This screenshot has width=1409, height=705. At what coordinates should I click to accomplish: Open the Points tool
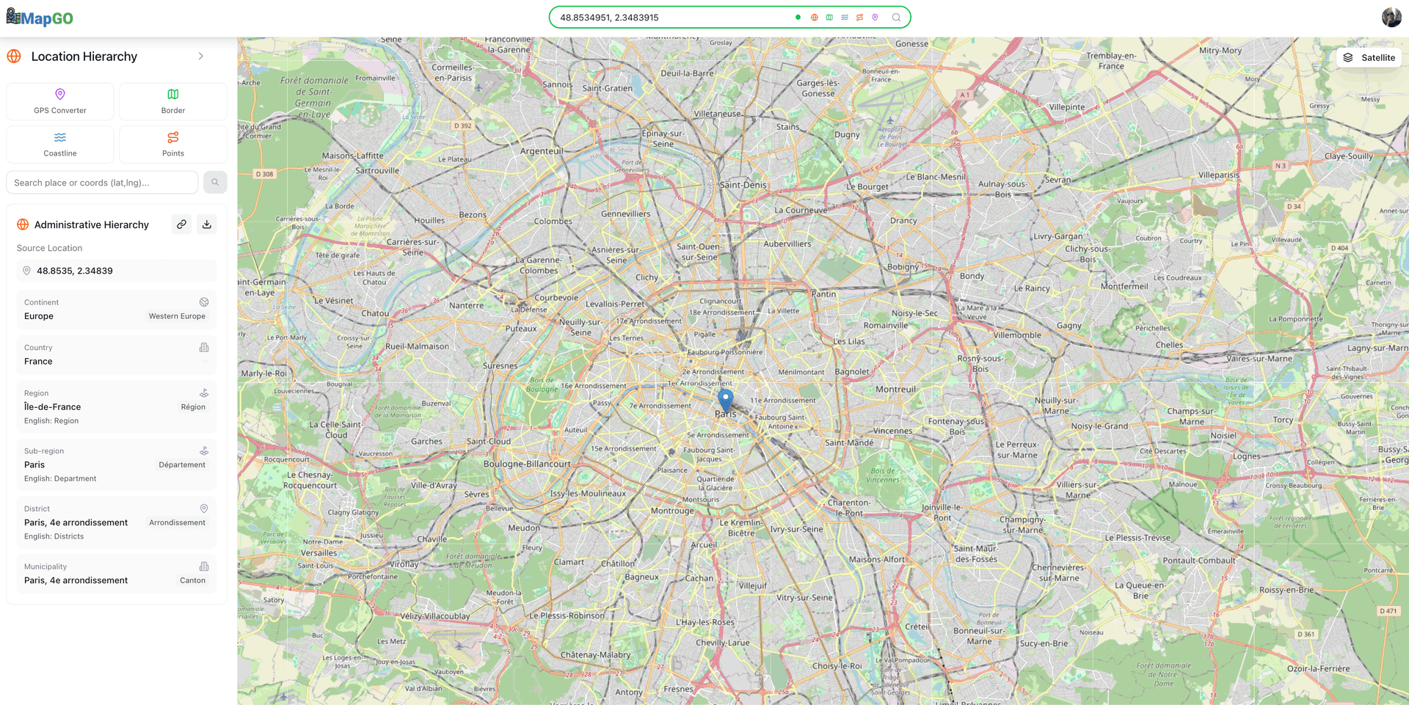pos(173,144)
